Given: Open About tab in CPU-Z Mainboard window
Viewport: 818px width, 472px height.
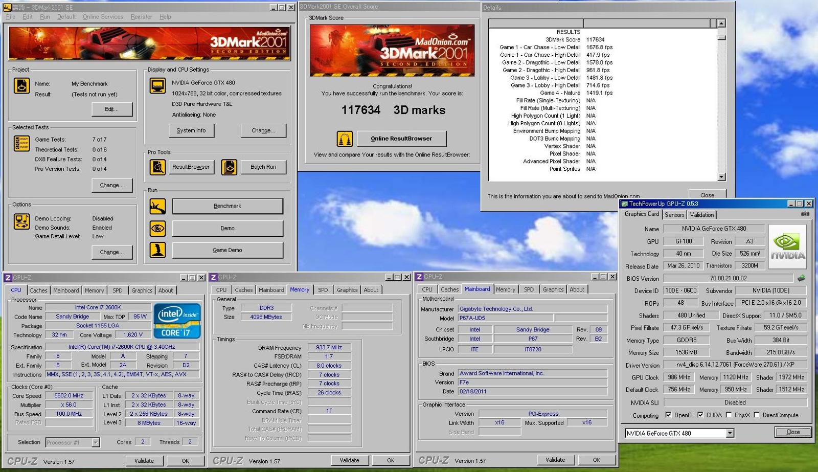Looking at the screenshot, I should coord(577,289).
